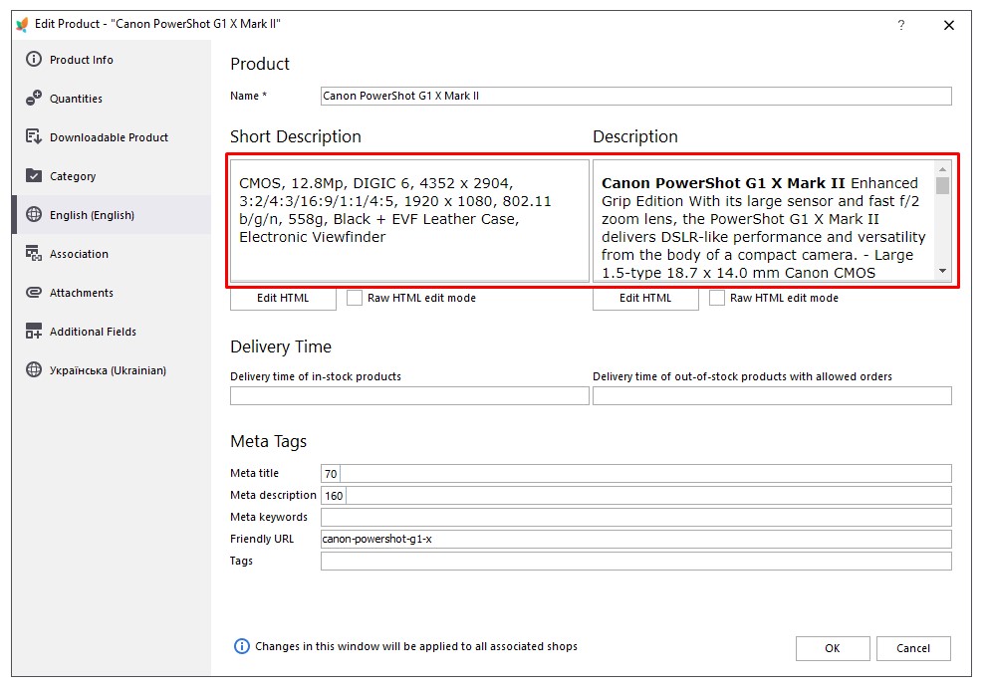
Task: Click the out-of-stock delivery time field
Action: click(x=772, y=395)
